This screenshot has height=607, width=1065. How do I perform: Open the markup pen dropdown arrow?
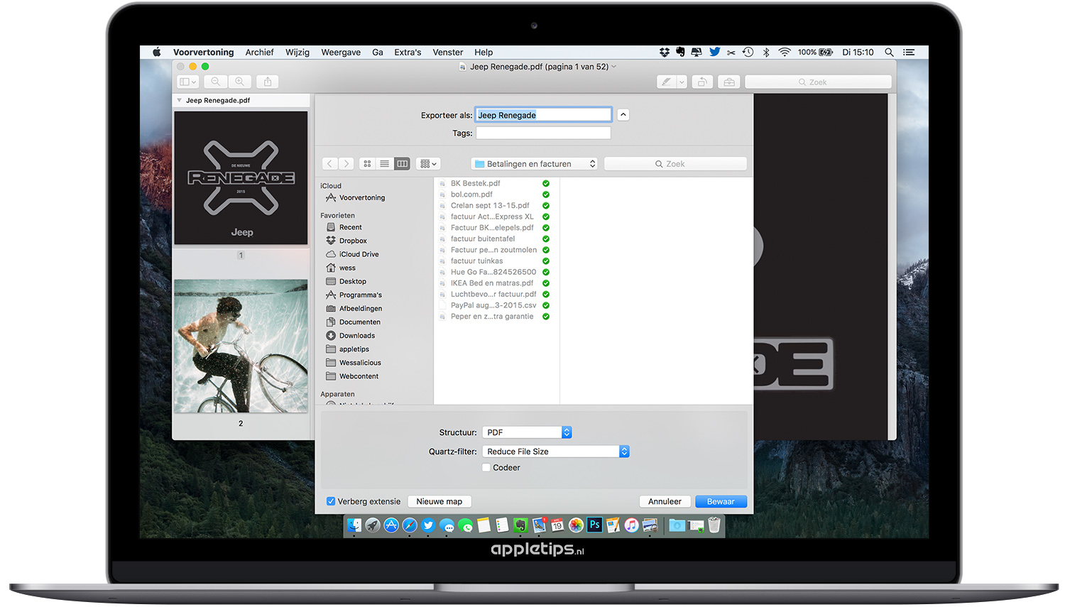(x=682, y=82)
